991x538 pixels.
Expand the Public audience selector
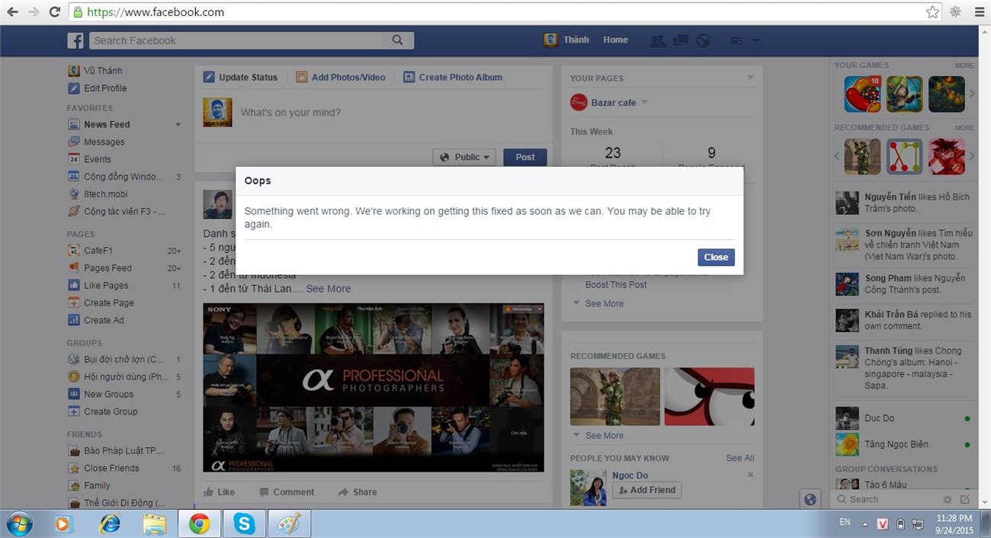[x=464, y=157]
